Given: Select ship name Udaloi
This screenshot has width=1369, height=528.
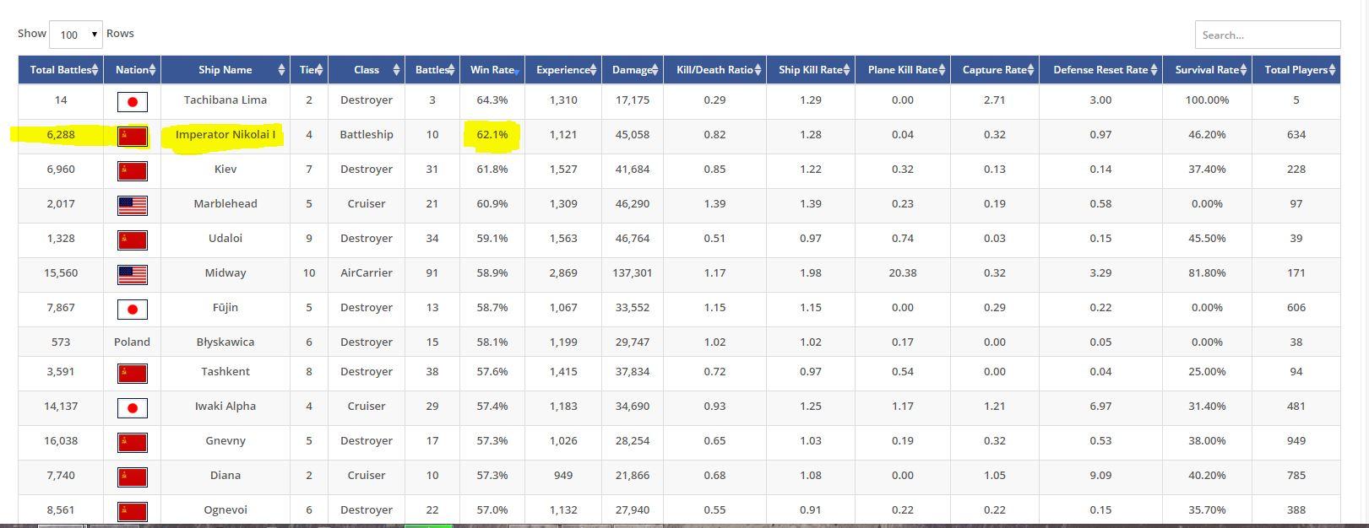Looking at the screenshot, I should pos(225,238).
